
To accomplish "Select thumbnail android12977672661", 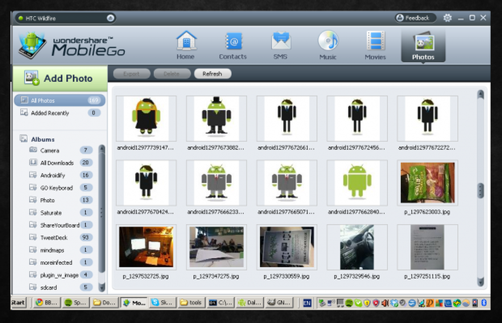I will point(287,118).
